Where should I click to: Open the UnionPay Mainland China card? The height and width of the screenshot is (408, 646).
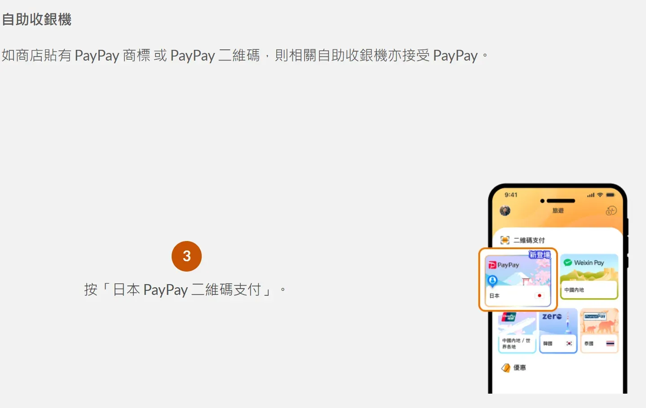coord(517,331)
